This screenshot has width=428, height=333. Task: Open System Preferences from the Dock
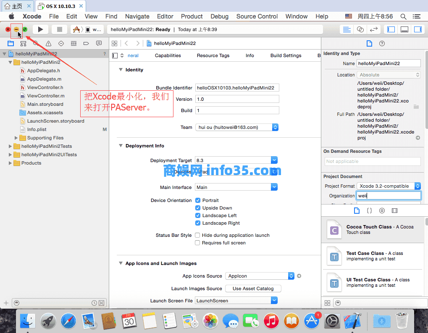[332, 320]
